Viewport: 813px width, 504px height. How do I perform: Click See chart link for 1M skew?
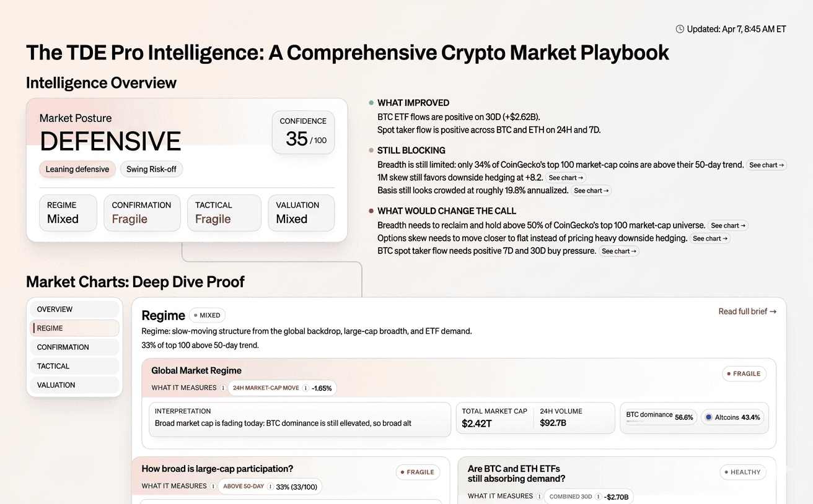pyautogui.click(x=566, y=178)
